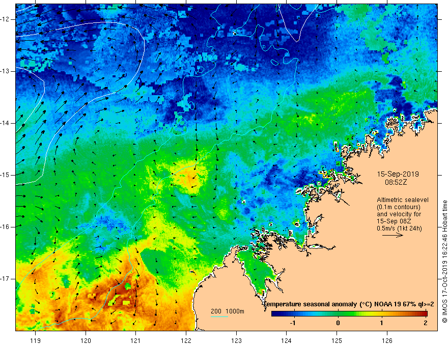Click the longitude axis label 119

point(36,340)
